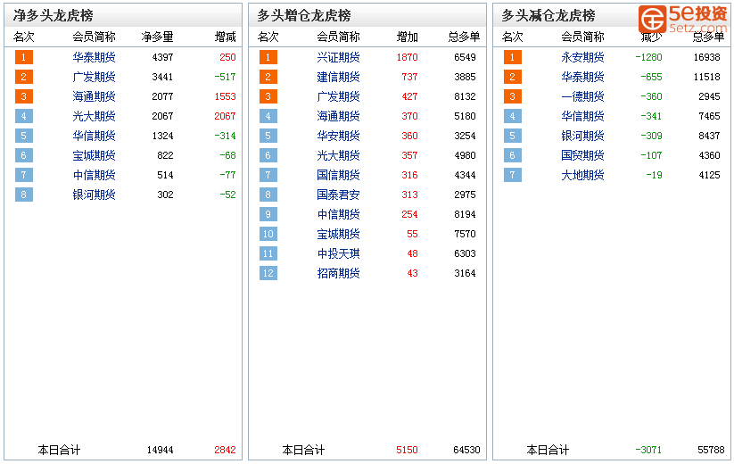
Task: Open 宝城期货 in the 多头增仓龙虎榜 panel
Action: coord(338,234)
